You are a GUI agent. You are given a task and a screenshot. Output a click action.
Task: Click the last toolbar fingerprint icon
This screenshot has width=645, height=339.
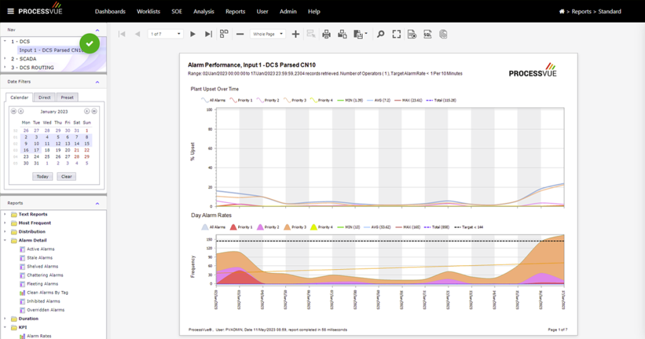443,34
